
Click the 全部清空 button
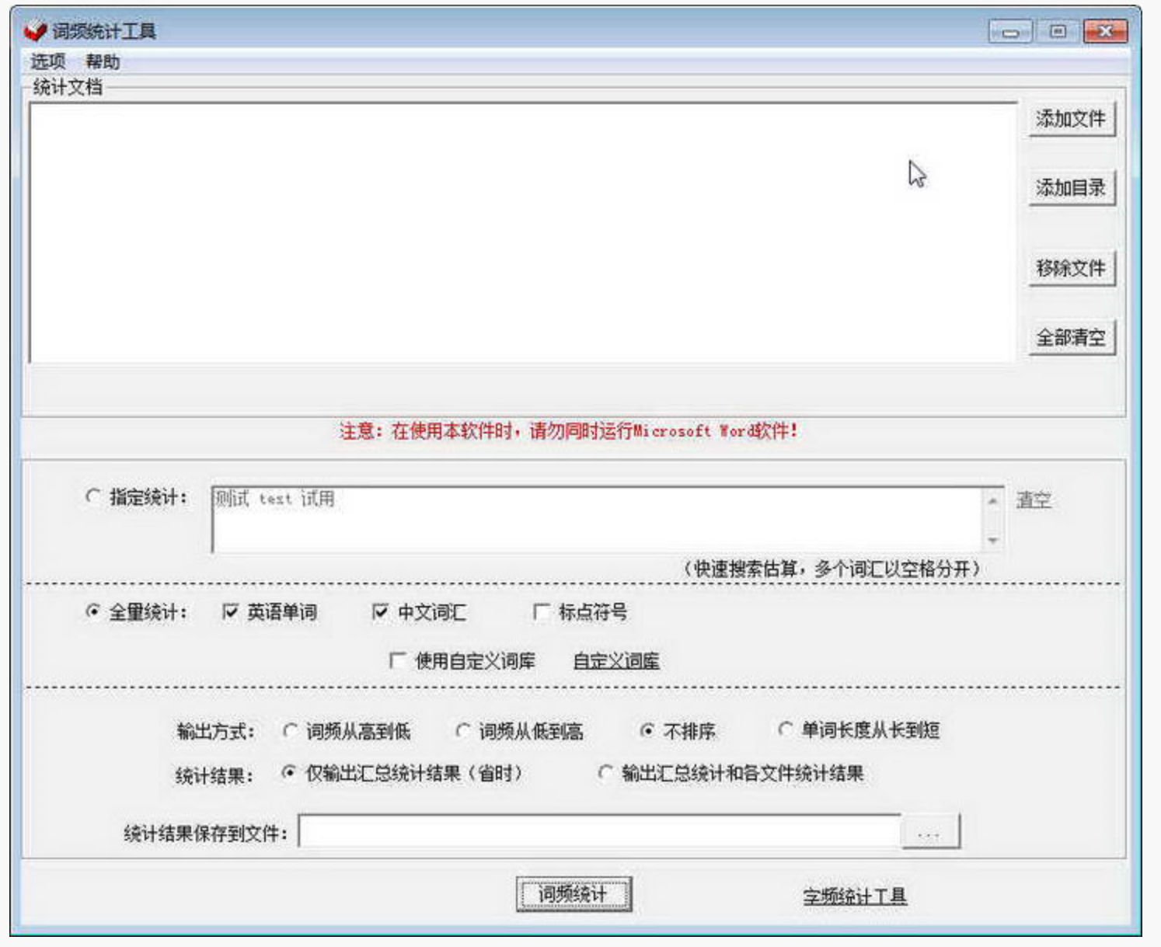coord(1071,337)
